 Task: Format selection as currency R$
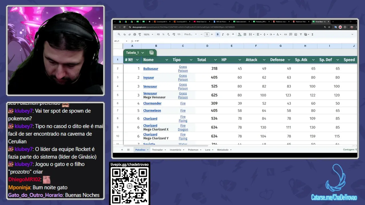pos(158,34)
